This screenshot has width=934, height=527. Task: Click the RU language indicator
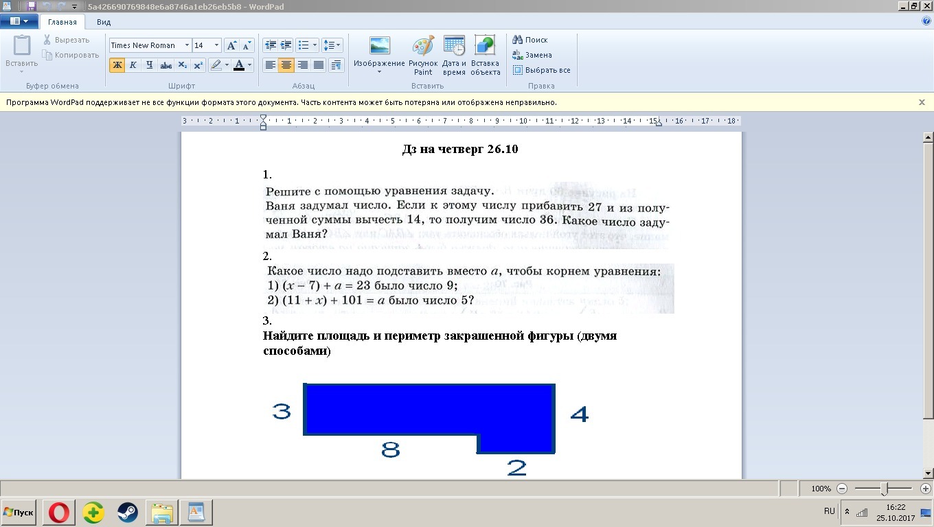coord(829,511)
